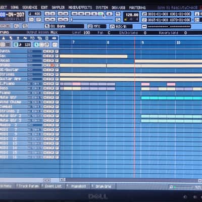
Task: Click the Record button beside Play
Action: pos(110,14)
